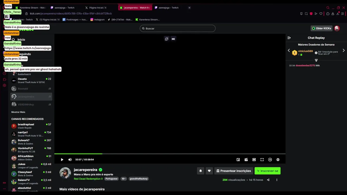The height and width of the screenshot is (195, 347).
Task: Expand Mostrar Mais in followed list
Action: pos(18,112)
